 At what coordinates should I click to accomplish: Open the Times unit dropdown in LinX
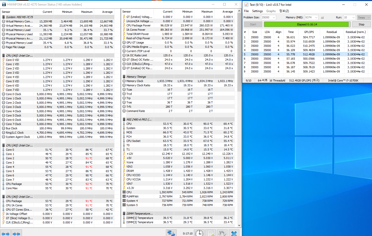364,17
